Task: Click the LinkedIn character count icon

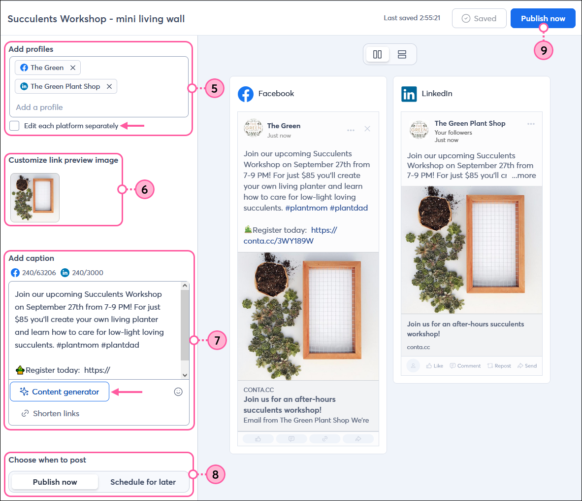Action: [x=65, y=273]
